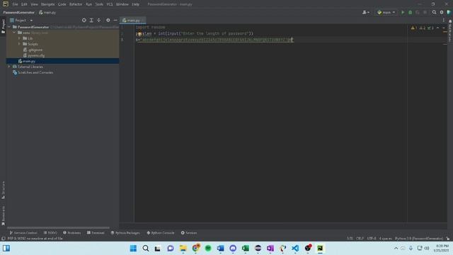
Task: Toggle the Bookmarks side tab
Action: (x=3, y=215)
